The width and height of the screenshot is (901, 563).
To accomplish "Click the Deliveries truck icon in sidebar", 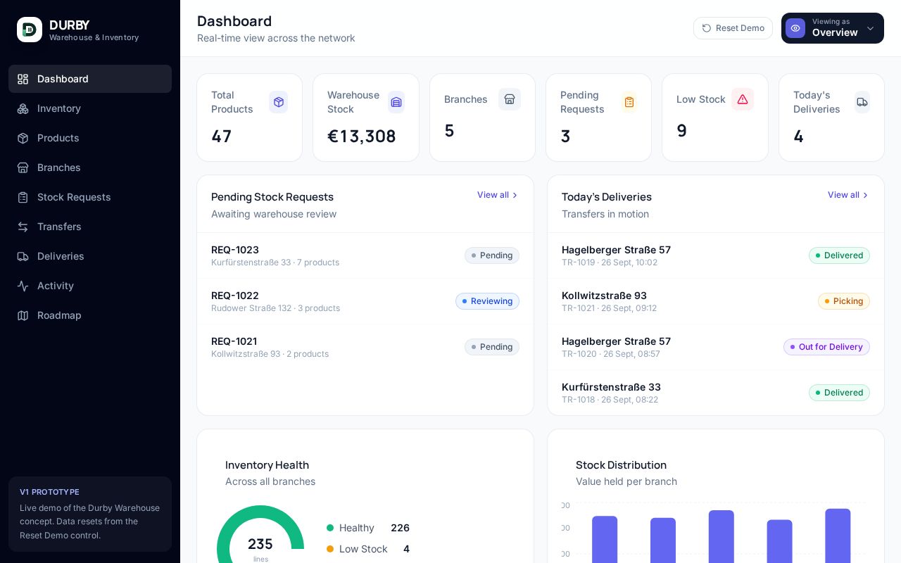I will coord(23,256).
